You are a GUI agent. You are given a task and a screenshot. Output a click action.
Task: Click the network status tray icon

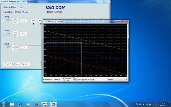[153, 104]
